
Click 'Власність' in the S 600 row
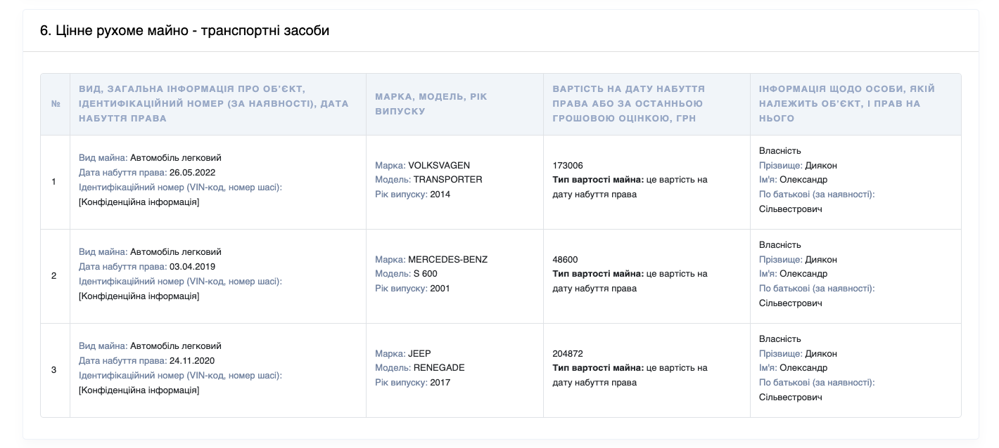pos(780,245)
